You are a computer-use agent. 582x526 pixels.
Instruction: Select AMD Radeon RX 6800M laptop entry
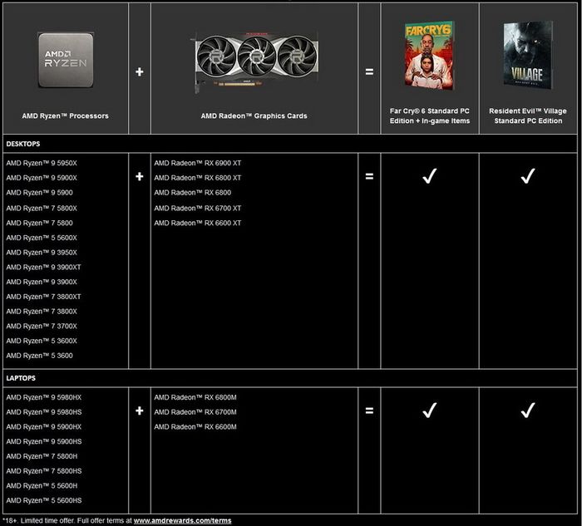click(195, 397)
